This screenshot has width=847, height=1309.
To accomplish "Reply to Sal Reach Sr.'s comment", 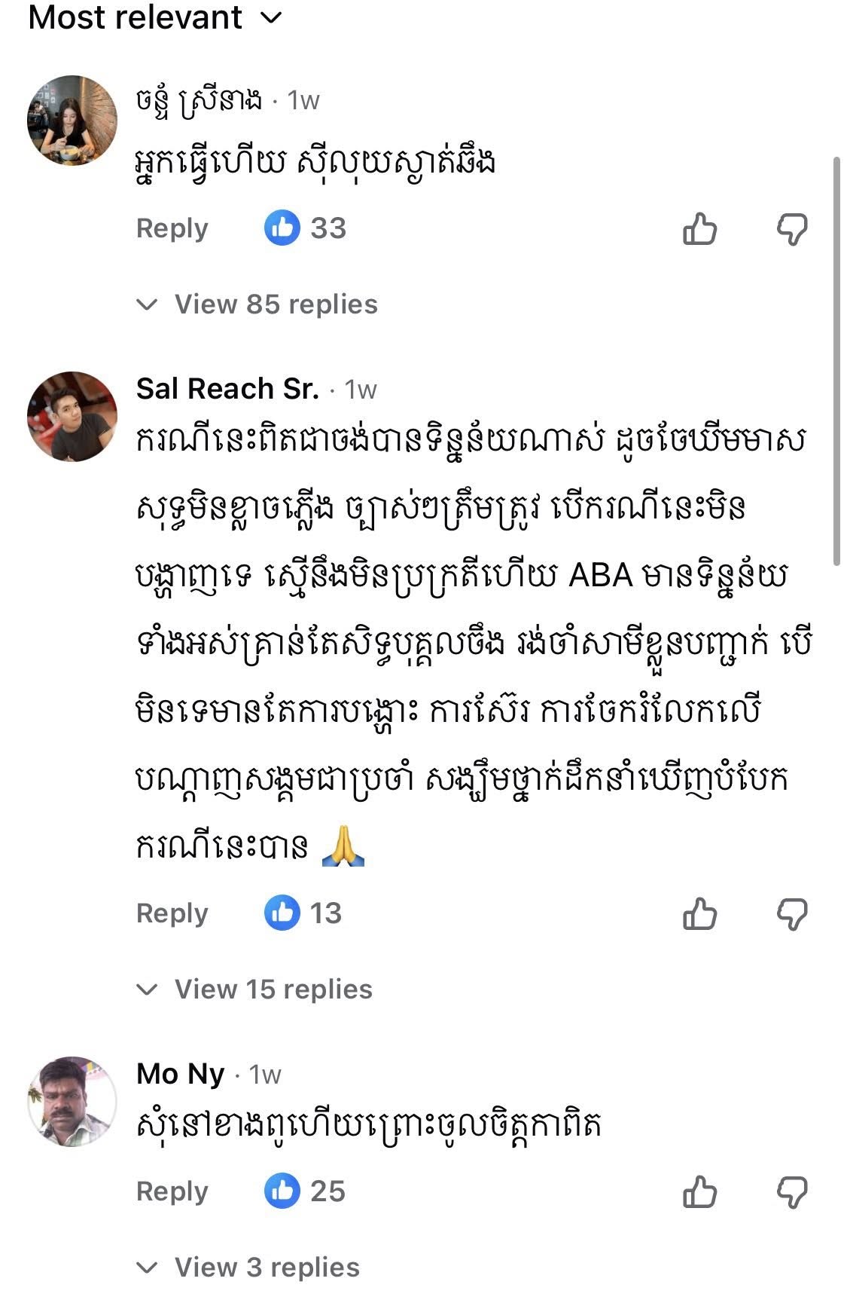I will pos(172,913).
